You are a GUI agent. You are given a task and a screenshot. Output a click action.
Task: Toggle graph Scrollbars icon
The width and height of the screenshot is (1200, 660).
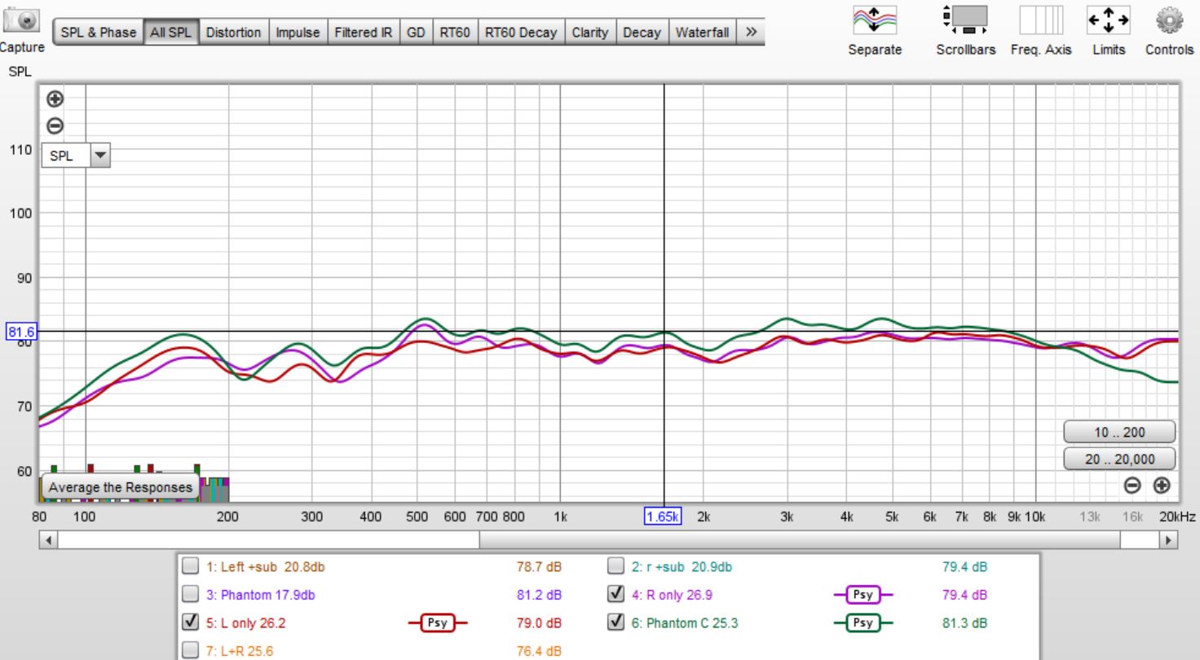coord(965,20)
